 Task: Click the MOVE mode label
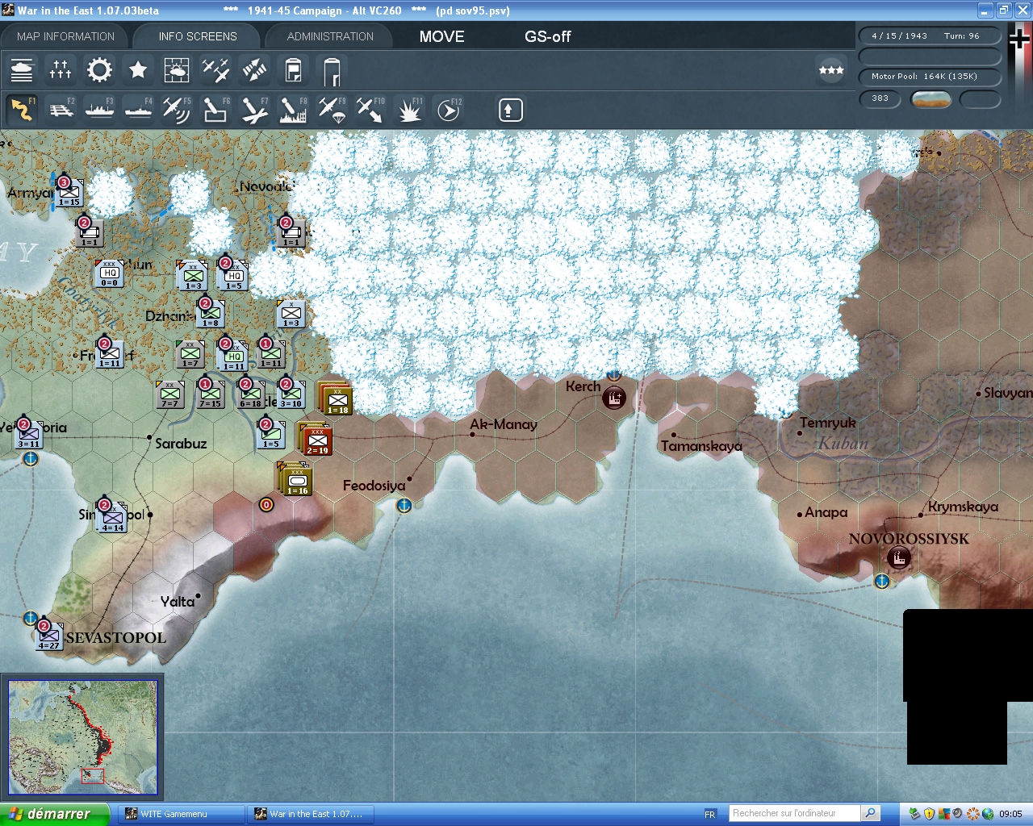click(x=442, y=36)
